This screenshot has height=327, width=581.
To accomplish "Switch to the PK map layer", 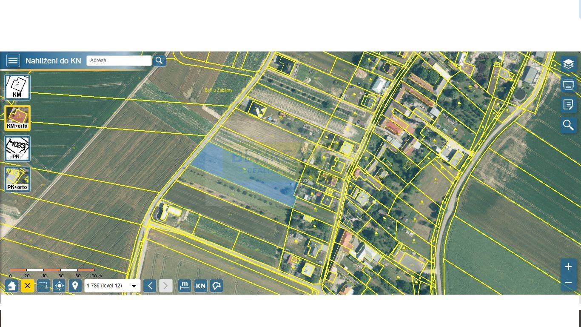I will click(17, 149).
